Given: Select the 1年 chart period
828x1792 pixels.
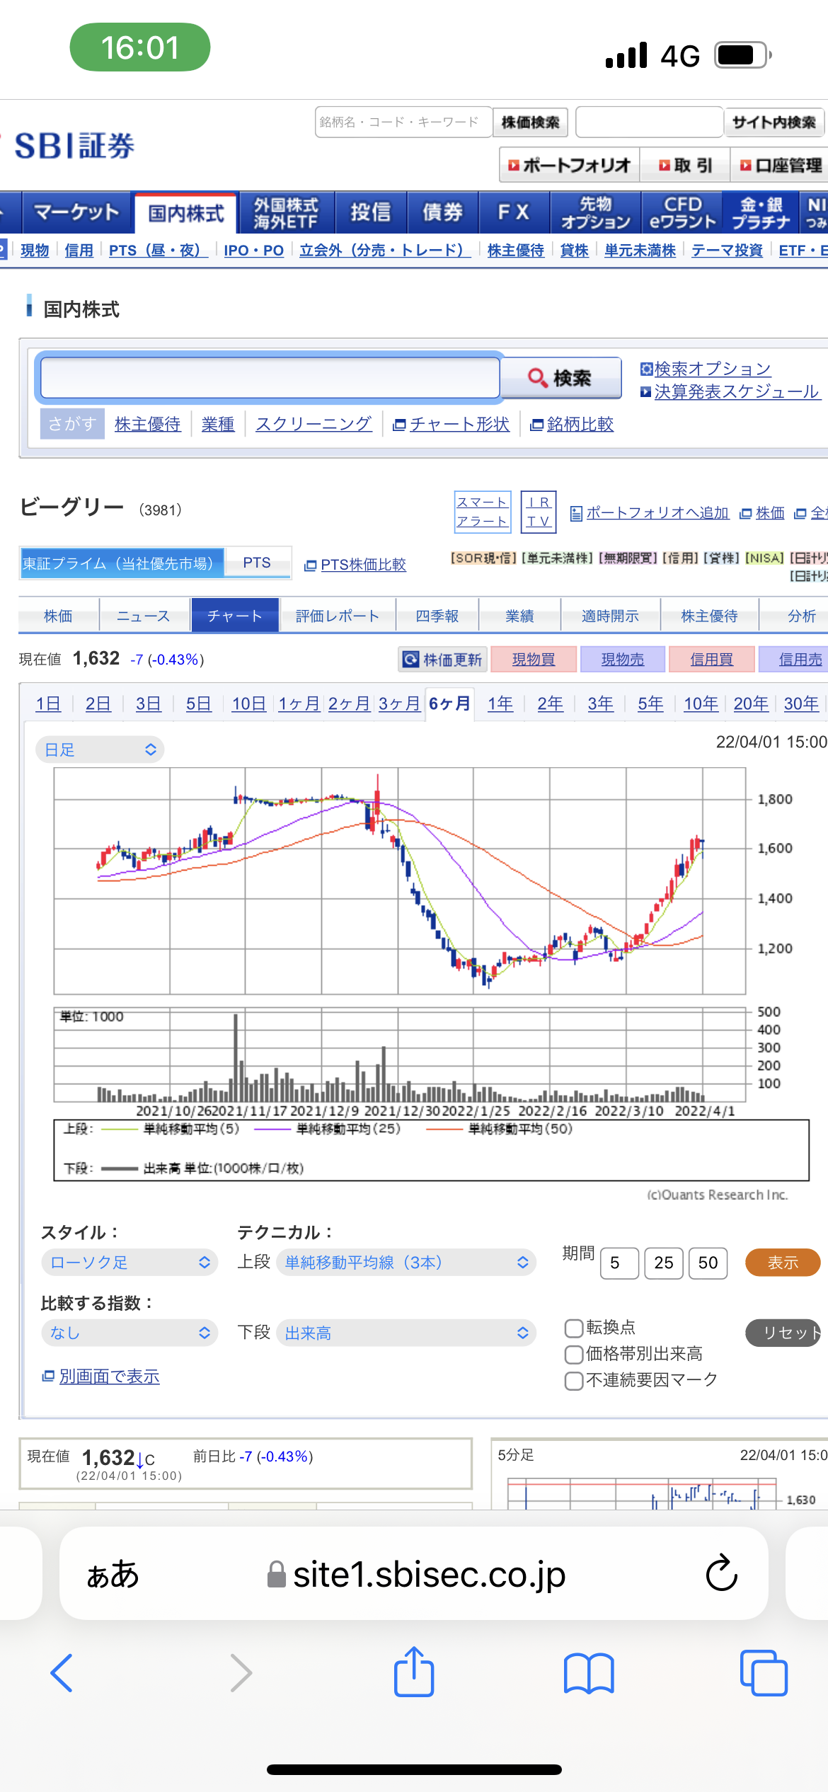Looking at the screenshot, I should click(500, 703).
